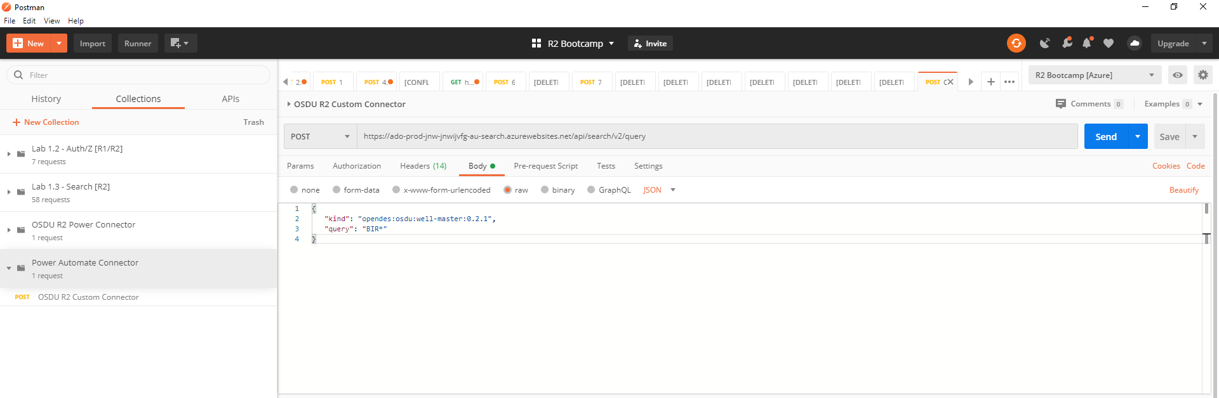This screenshot has height=398, width=1219.
Task: Click the workspace grid icon beside R2 Bootcamp
Action: click(536, 43)
